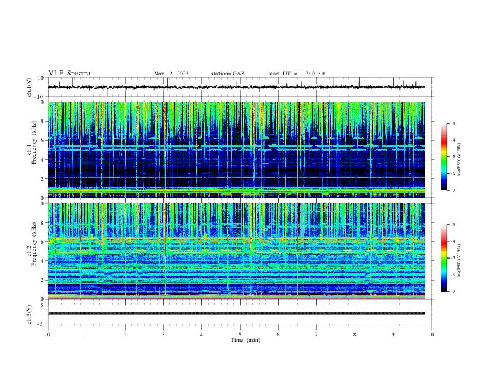Click the "4" kHz tick on ch.1 spectrogram
This screenshot has width=486, height=375.
click(42, 160)
